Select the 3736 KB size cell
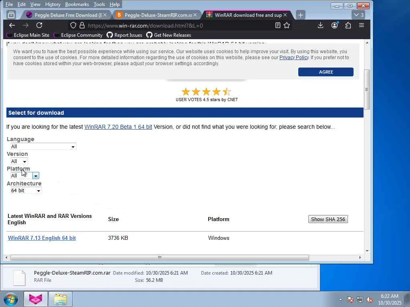This screenshot has width=410, height=307. click(118, 238)
